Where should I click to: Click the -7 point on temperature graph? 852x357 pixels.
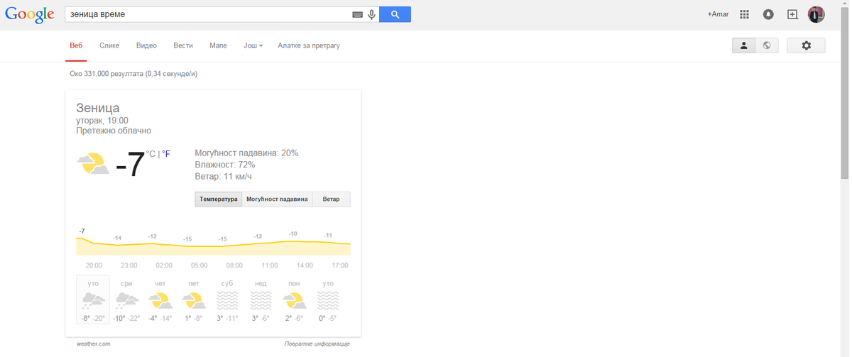point(82,231)
